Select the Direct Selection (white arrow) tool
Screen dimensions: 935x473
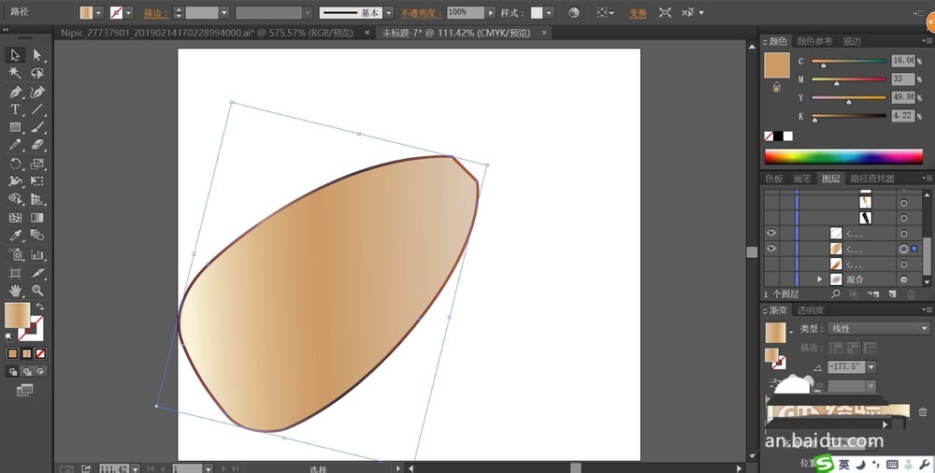point(37,55)
